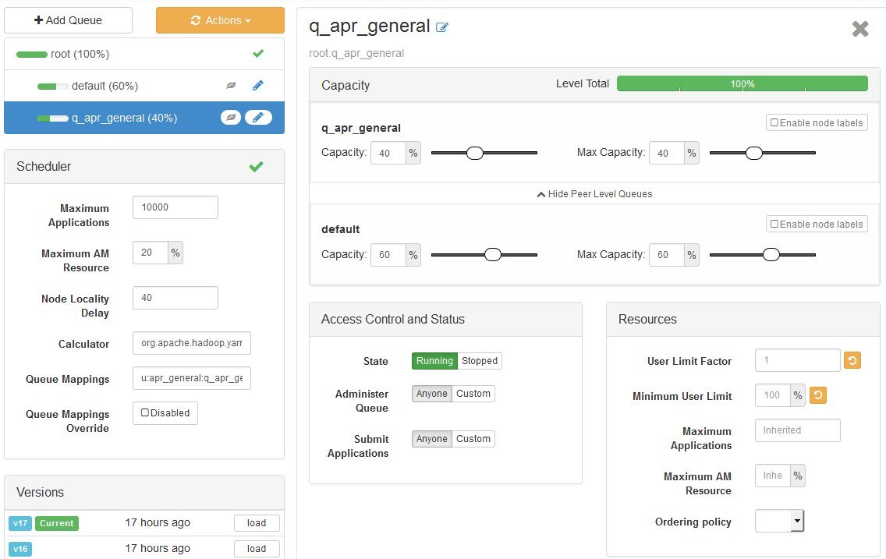886x559 pixels.
Task: Open the Ordering policy dropdown
Action: (778, 520)
